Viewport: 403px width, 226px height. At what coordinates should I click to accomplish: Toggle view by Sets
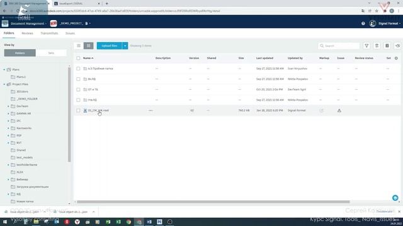(51, 53)
